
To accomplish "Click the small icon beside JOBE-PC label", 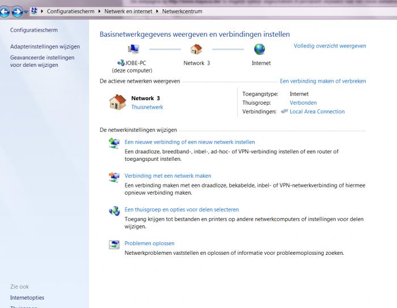I will [121, 63].
